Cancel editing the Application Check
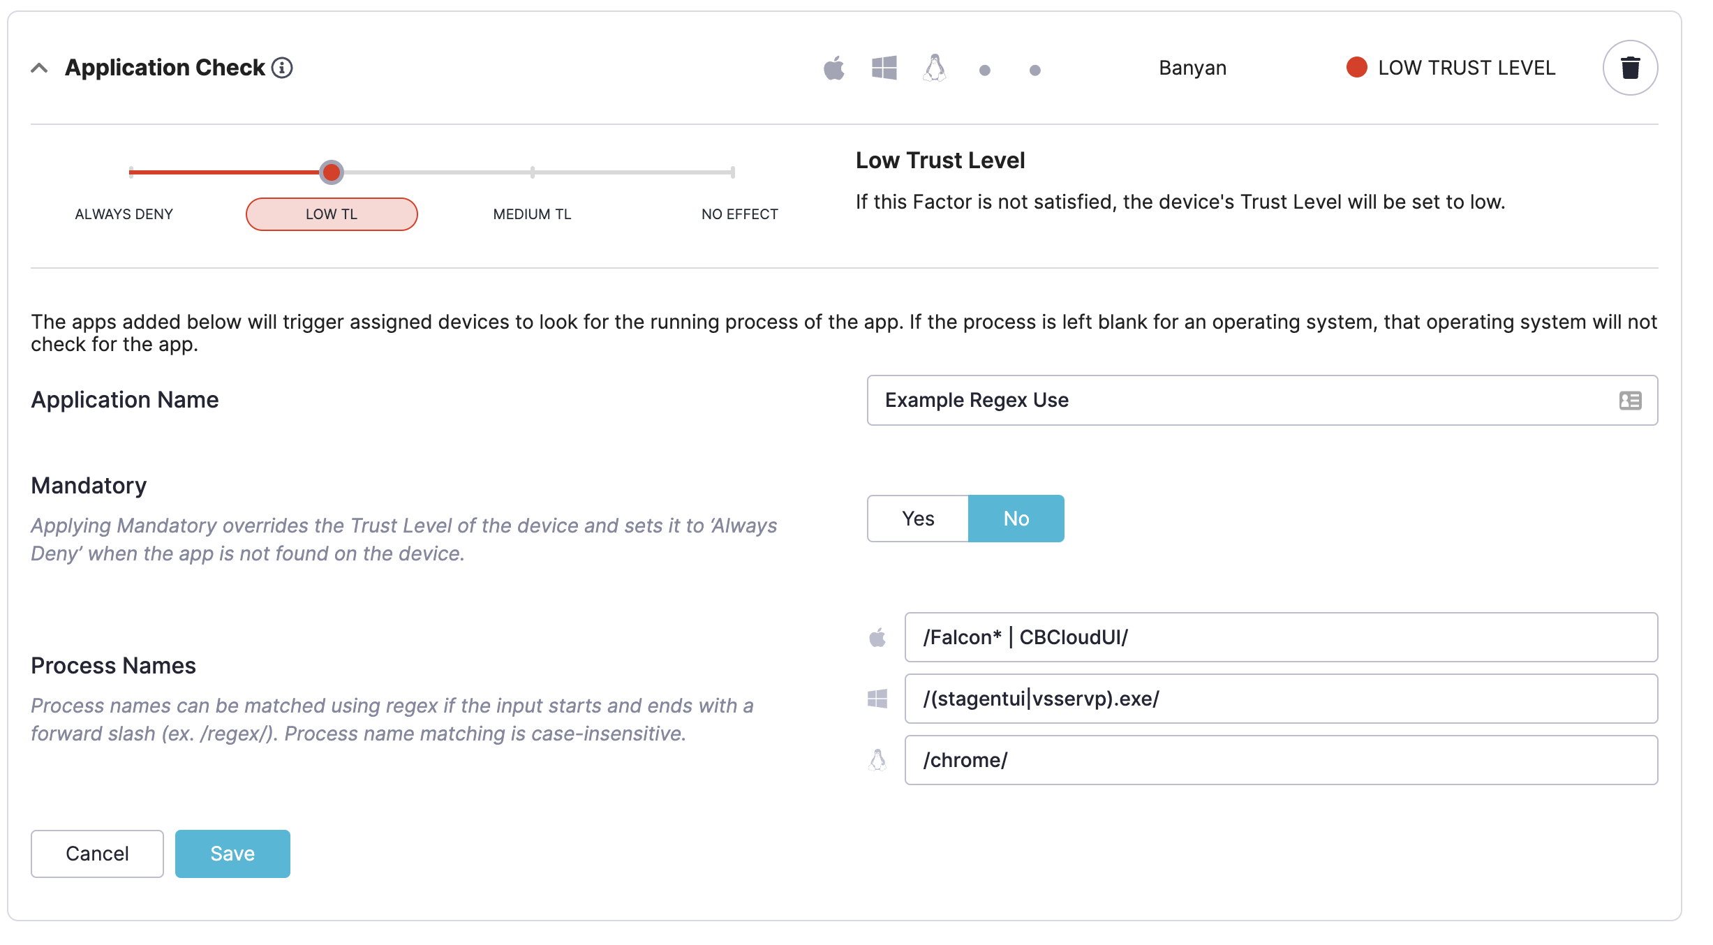This screenshot has width=1713, height=945. (96, 853)
